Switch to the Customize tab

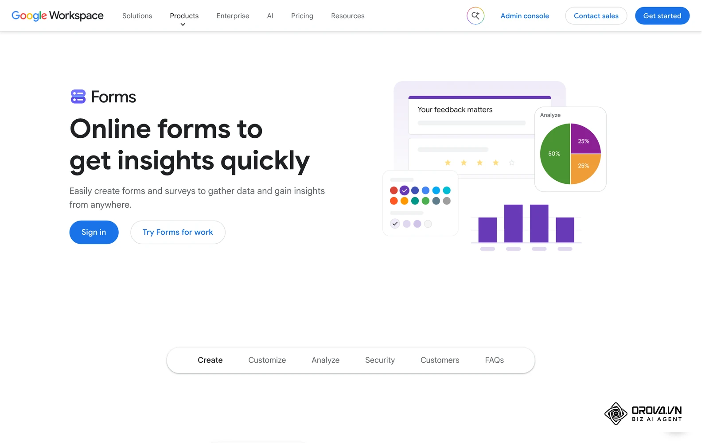click(267, 360)
